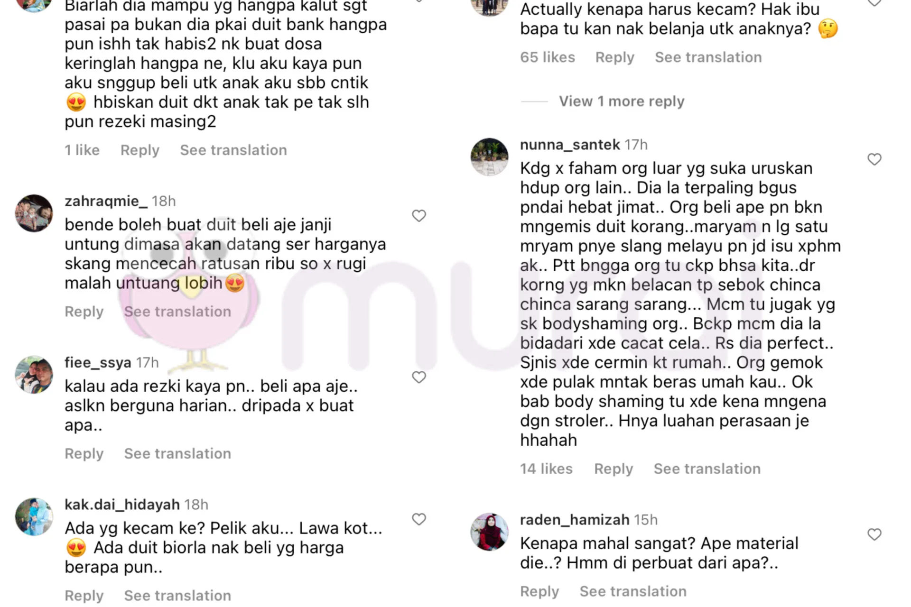Open zahraqmie_ profile picture
The height and width of the screenshot is (607, 911).
pos(34,213)
